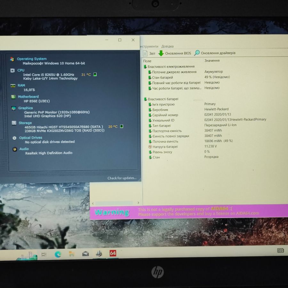The width and height of the screenshot is (288, 288).
Task: Select the Виробник row
Action: pos(189,109)
